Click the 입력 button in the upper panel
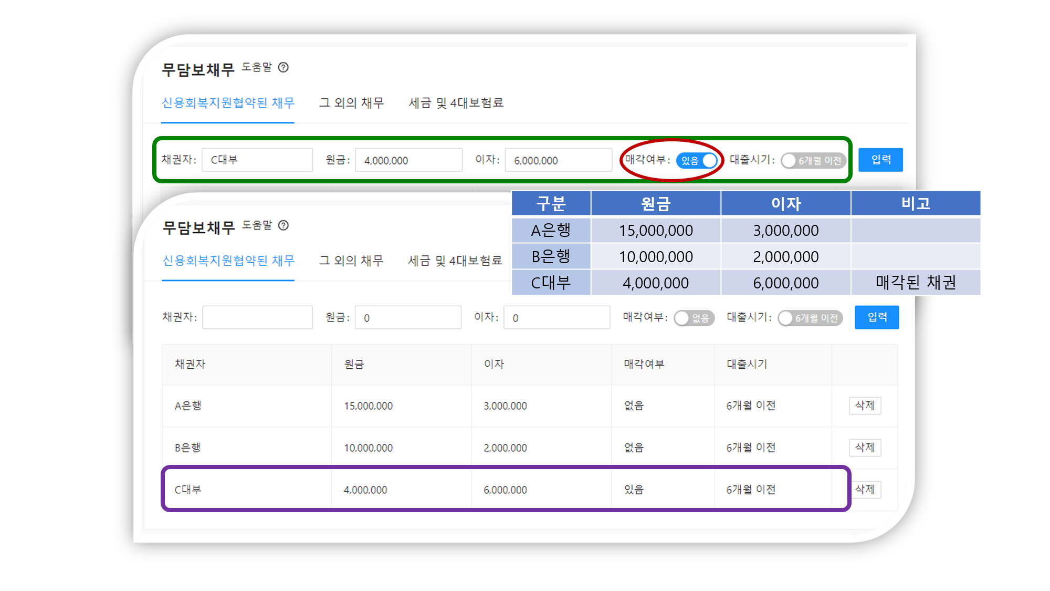 point(880,160)
